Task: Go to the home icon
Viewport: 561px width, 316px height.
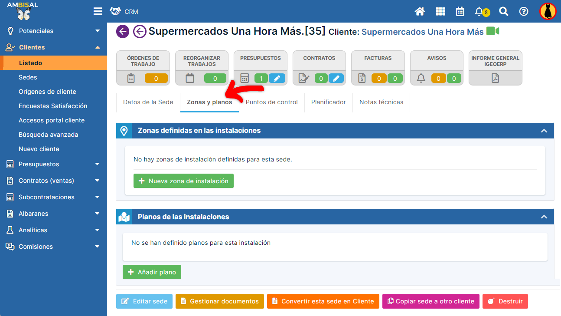Action: tap(420, 12)
